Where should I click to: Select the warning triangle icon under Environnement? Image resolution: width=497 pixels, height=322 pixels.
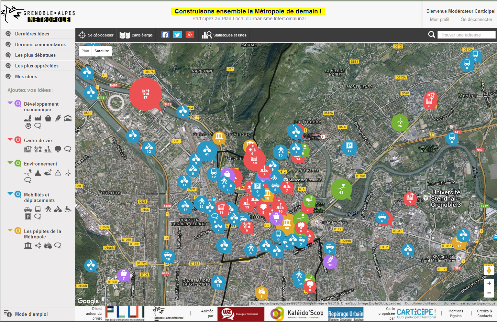tap(58, 172)
